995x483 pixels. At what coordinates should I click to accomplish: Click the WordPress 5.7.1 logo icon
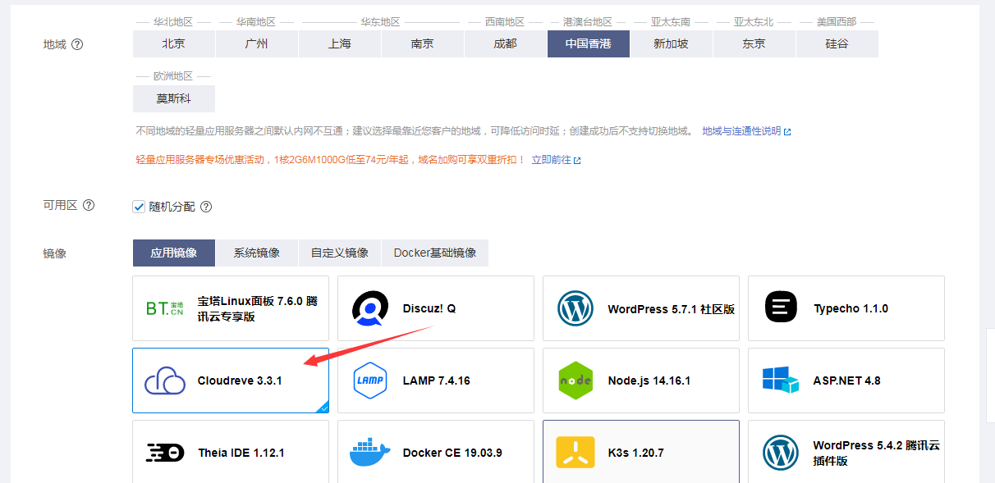pos(575,308)
